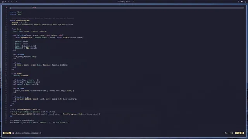Open the volume icon in the tray
The height and width of the screenshot is (139, 248).
pyautogui.click(x=242, y=2)
